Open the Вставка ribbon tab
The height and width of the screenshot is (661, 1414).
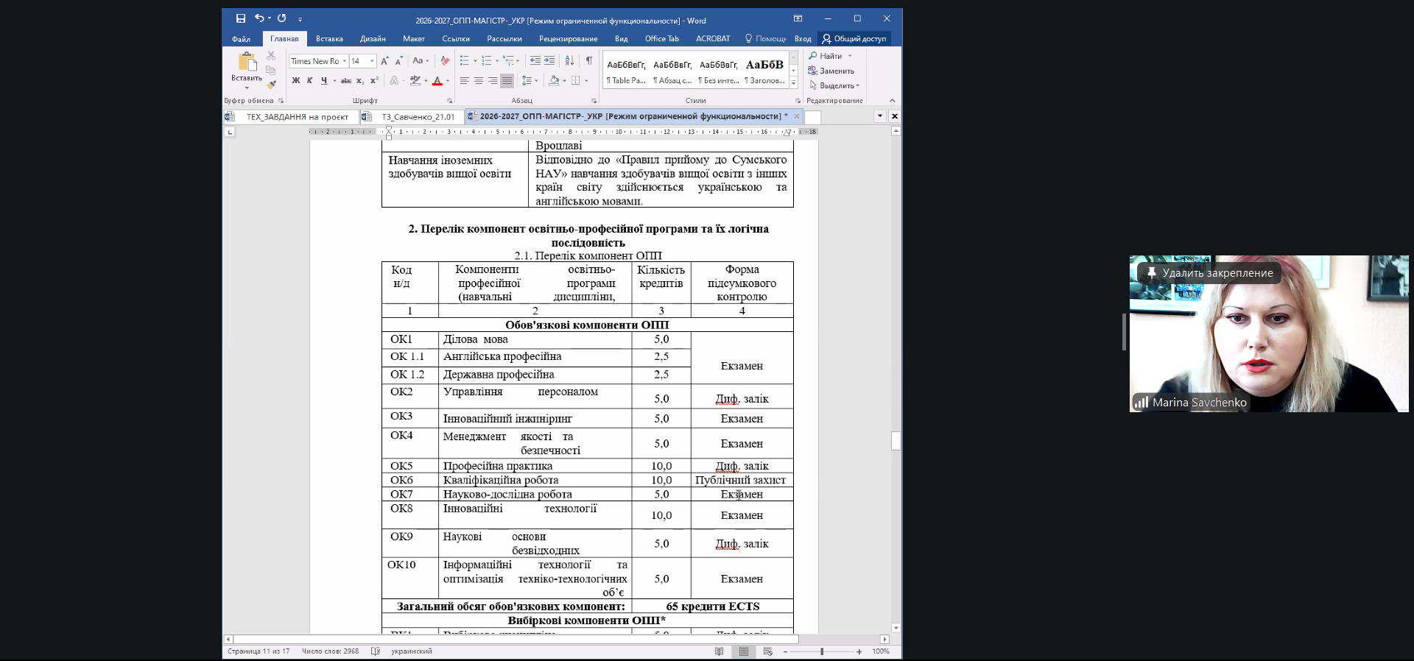coord(329,39)
